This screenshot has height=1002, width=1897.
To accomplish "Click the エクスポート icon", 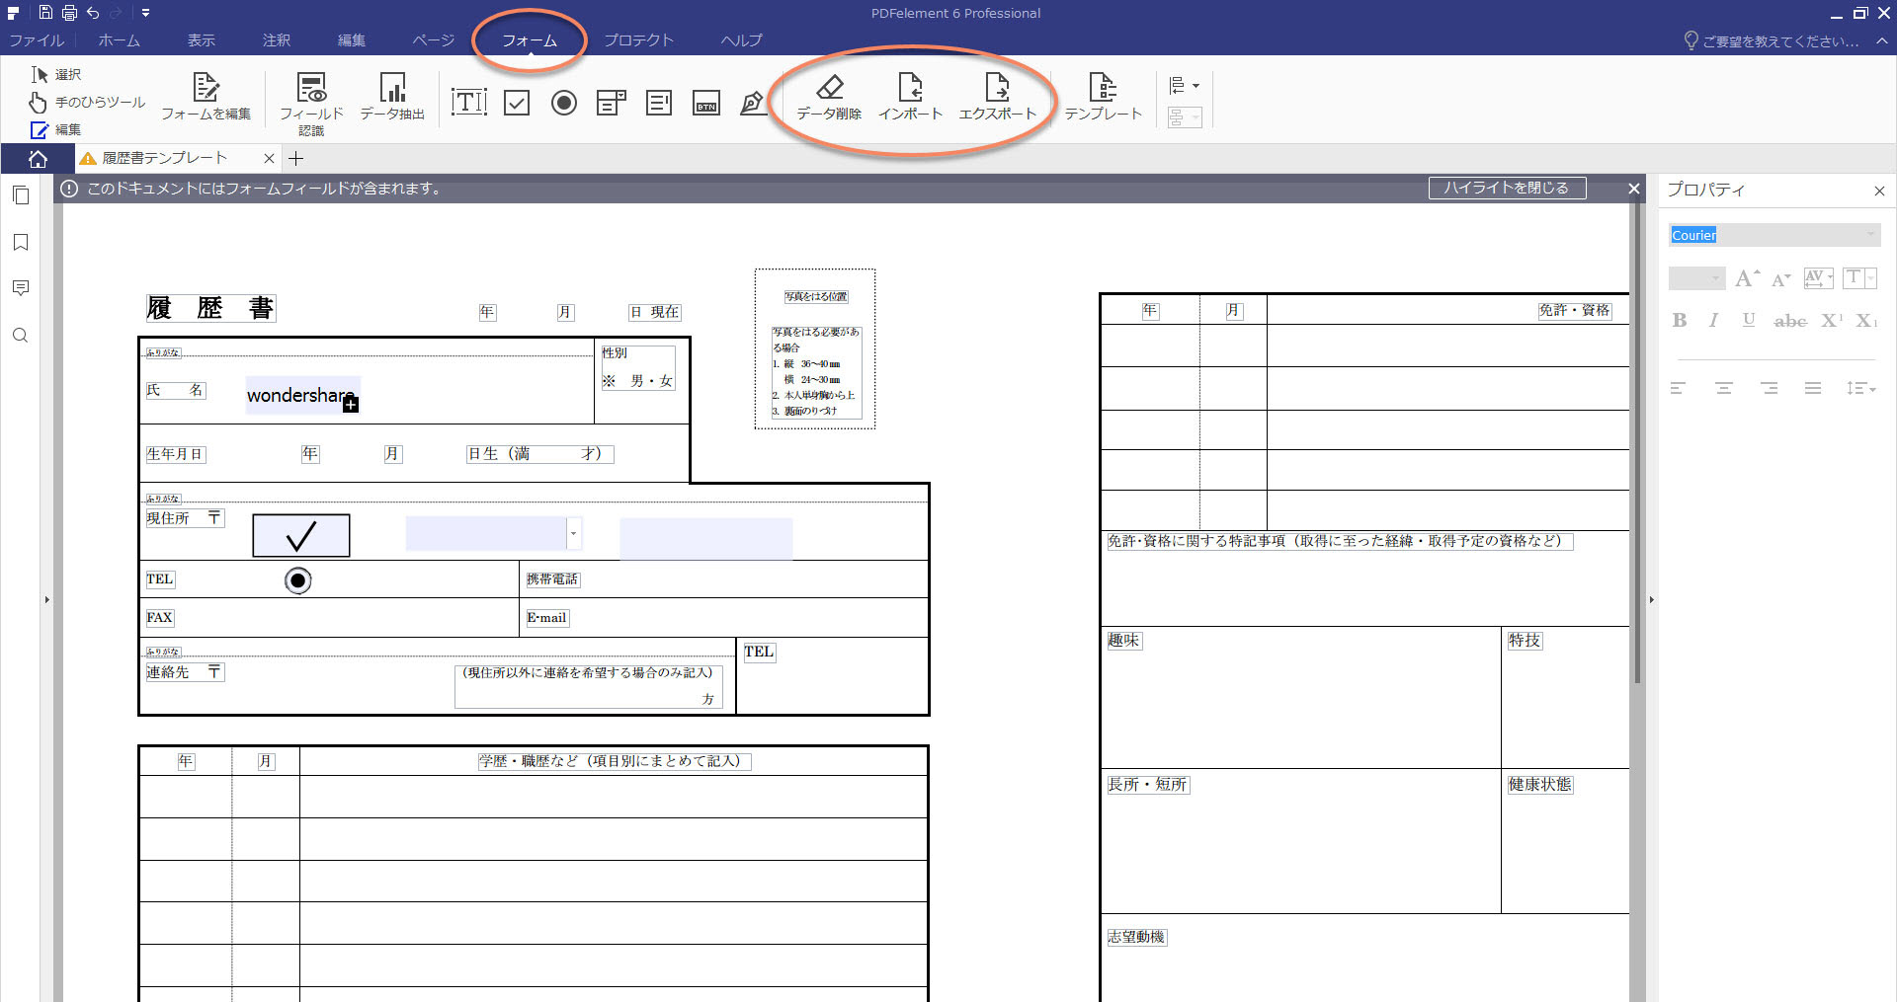I will point(997,97).
